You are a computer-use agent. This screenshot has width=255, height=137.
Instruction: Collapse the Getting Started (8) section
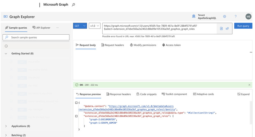pyautogui.click(x=6, y=53)
